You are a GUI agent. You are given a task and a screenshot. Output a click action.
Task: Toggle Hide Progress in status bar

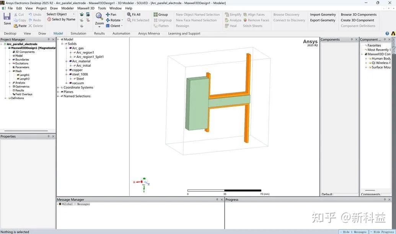click(382, 232)
